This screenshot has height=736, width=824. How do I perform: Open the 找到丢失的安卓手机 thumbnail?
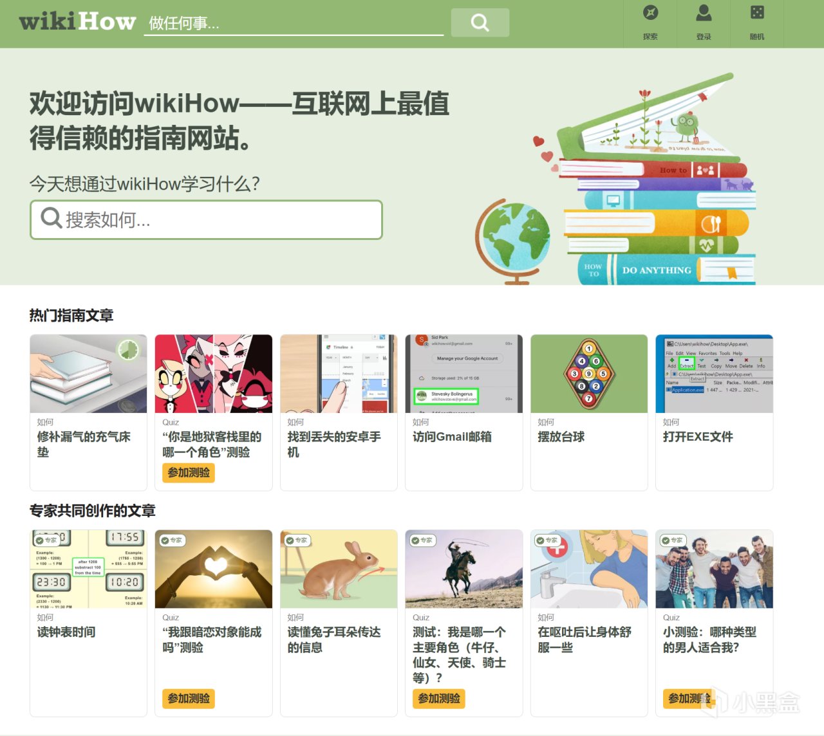339,374
